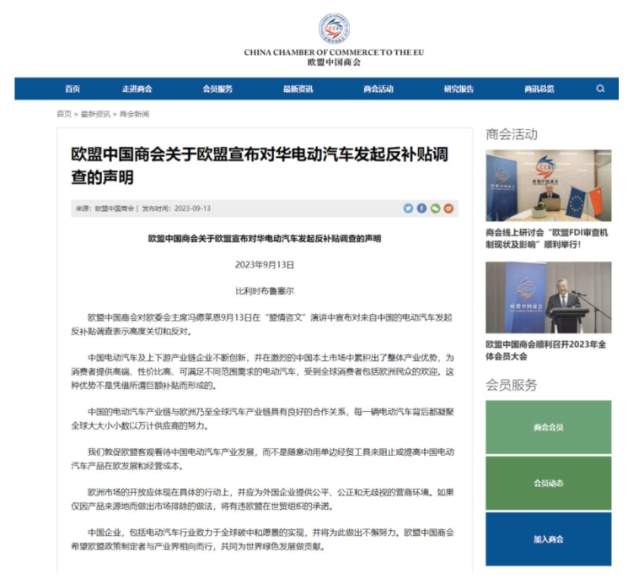Open 走进商会 menu item
The width and height of the screenshot is (628, 579).
[x=137, y=89]
